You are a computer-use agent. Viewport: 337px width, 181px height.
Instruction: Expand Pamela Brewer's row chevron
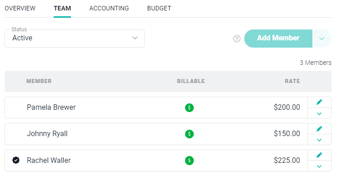click(x=319, y=113)
